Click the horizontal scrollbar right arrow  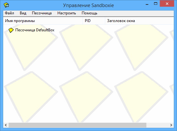coord(171,125)
